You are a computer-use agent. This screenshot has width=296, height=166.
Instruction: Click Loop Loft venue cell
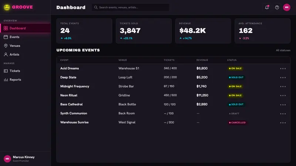125,77
